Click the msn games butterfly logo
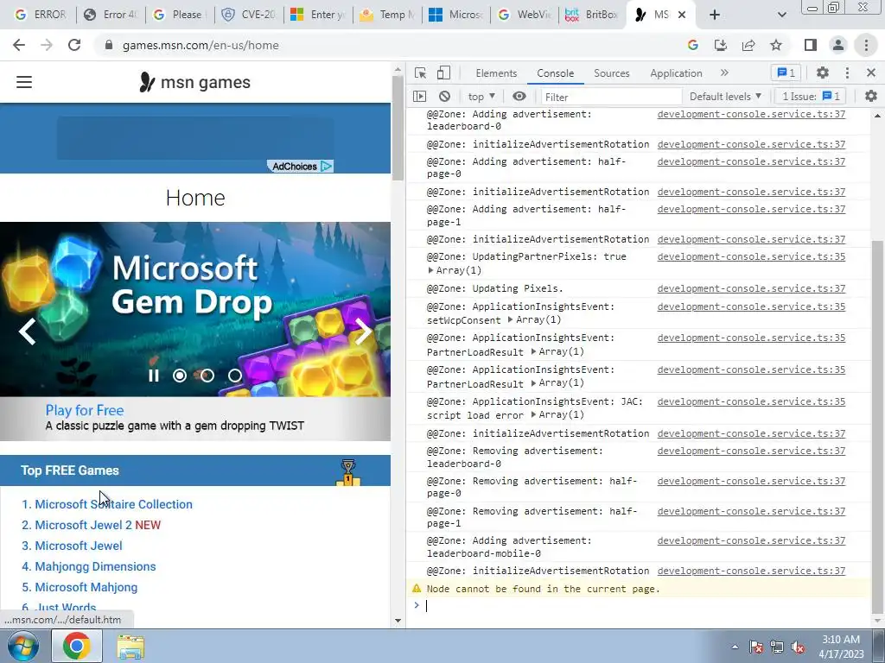Screen dimensions: 885x663 [x=147, y=82]
